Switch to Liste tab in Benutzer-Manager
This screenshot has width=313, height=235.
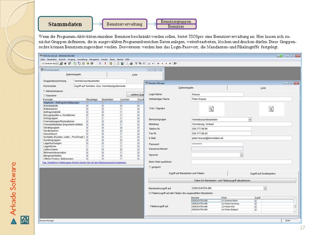click(263, 88)
